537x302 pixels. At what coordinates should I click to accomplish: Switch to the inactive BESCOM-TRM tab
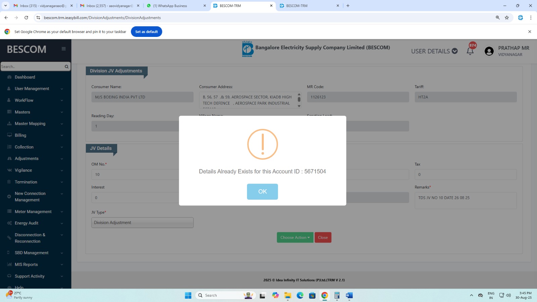pos(309,6)
